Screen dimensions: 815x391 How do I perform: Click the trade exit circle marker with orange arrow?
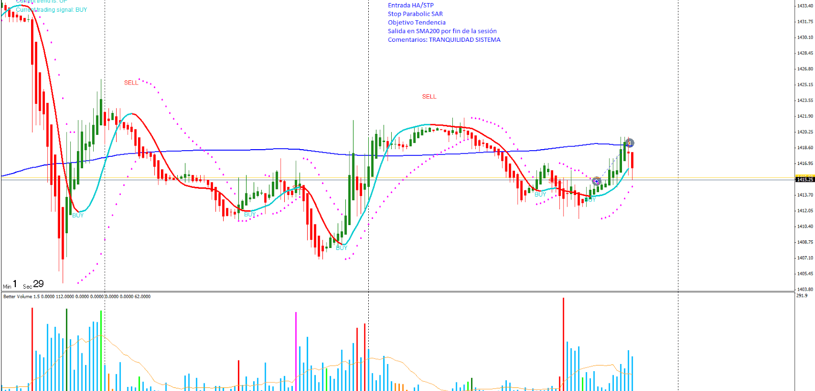click(630, 143)
